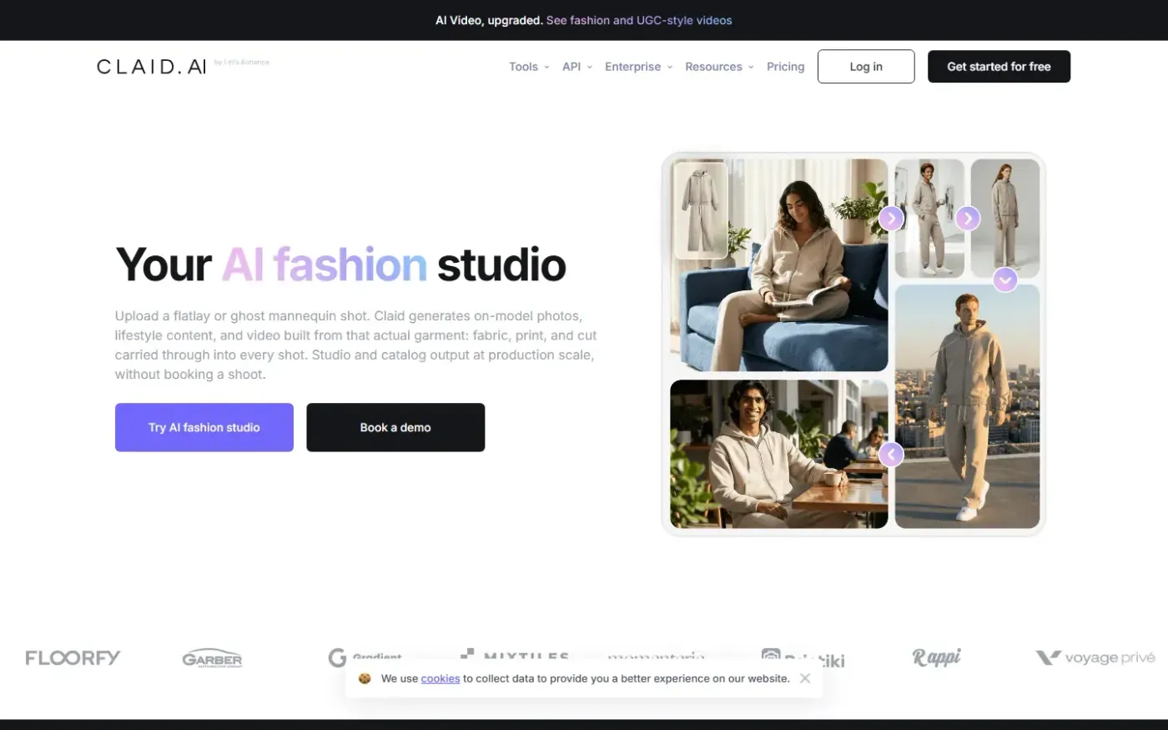Expand the Tools dropdown menu

pos(529,67)
